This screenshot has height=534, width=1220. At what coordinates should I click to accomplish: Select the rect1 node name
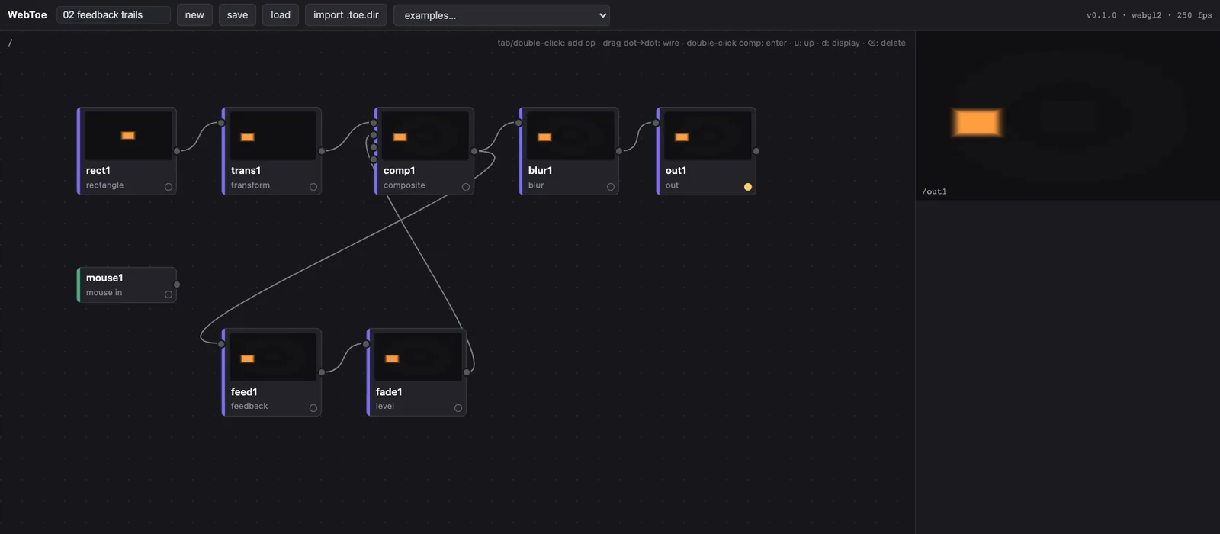point(98,170)
